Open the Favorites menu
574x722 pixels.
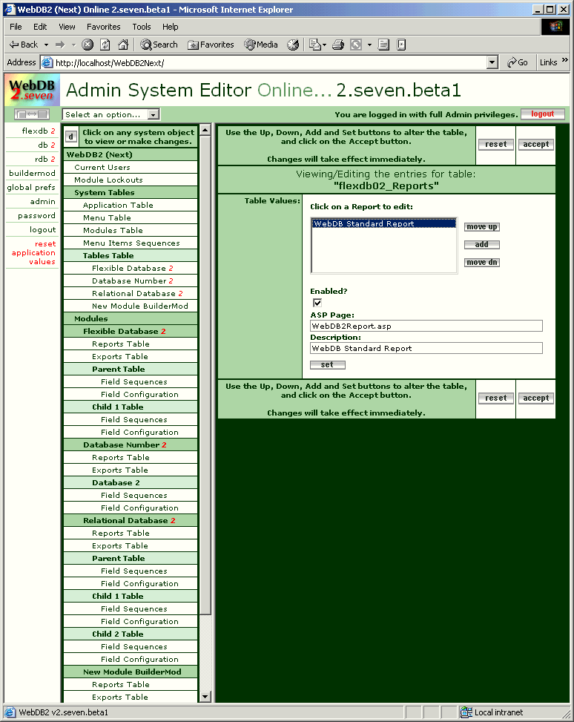click(104, 27)
